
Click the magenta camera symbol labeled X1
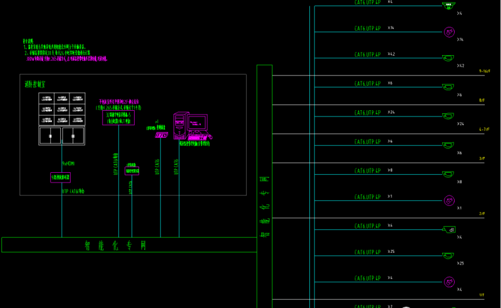[448, 200]
